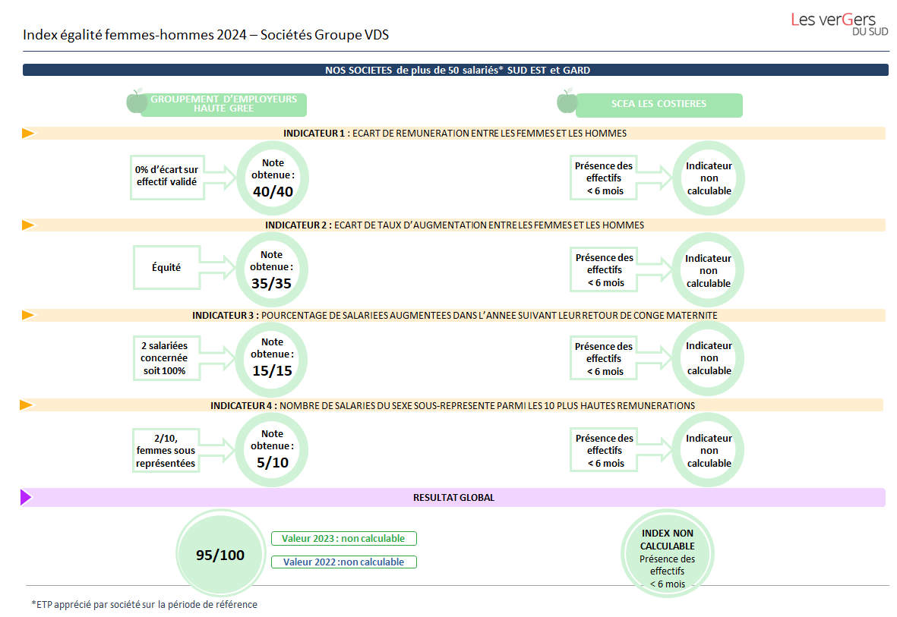Click the Les Vergers du Sud logo
Screen dimensions: 897x617
(x=839, y=24)
